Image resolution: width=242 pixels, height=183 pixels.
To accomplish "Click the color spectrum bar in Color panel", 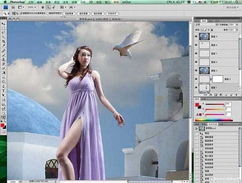I will [214, 120].
